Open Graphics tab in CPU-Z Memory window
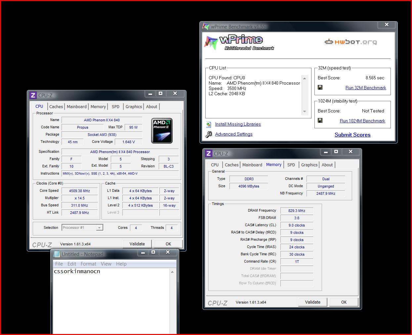 309,165
